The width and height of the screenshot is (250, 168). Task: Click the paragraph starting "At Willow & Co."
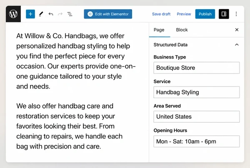click(x=76, y=61)
